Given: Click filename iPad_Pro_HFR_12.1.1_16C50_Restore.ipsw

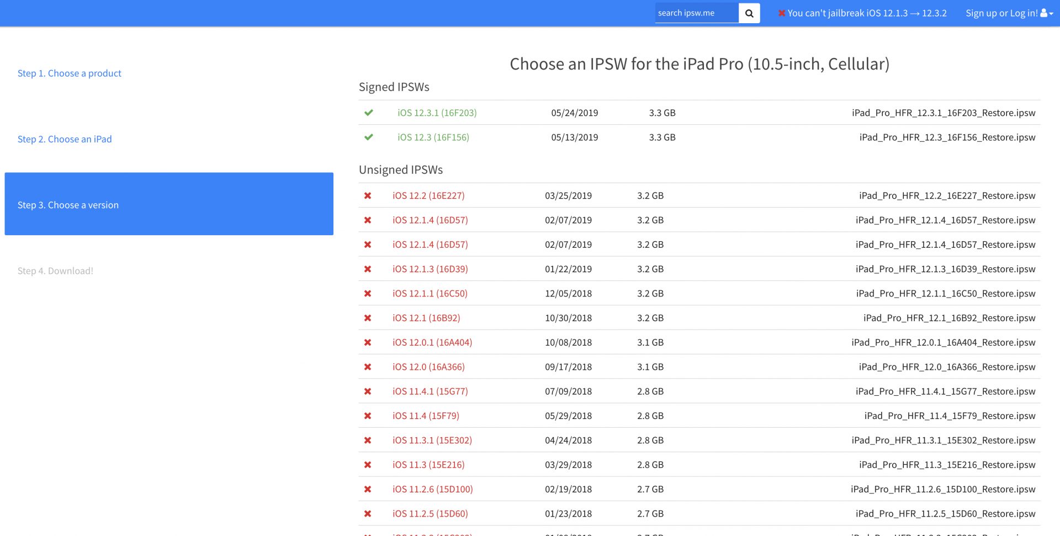Looking at the screenshot, I should (x=946, y=293).
